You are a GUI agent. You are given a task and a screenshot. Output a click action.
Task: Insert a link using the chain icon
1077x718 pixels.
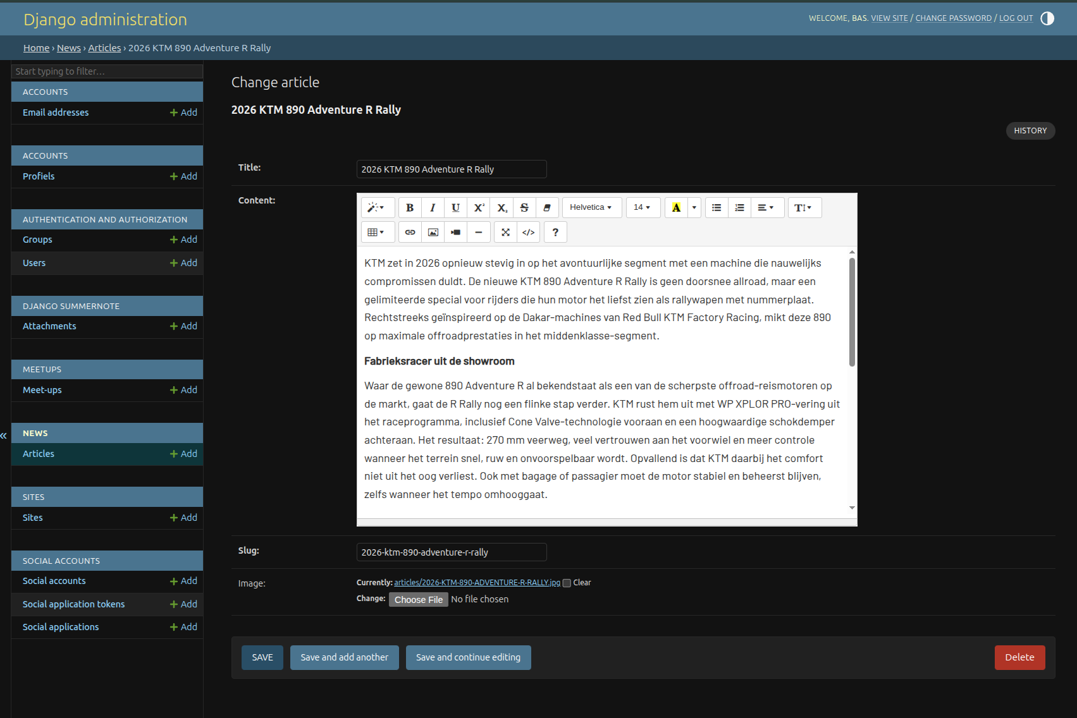click(410, 233)
